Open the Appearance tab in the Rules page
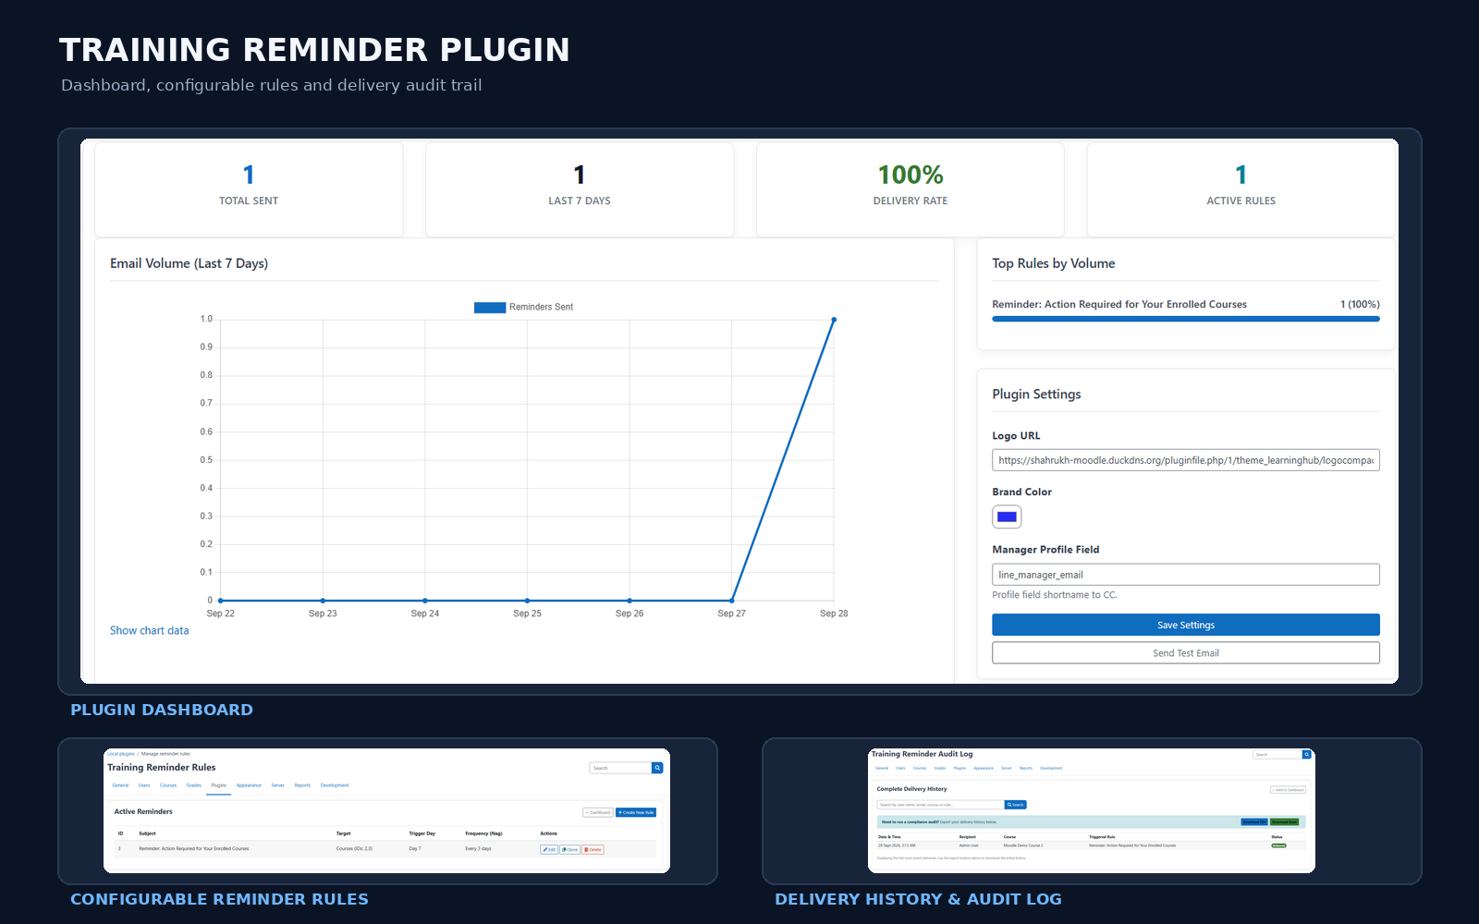Viewport: 1479px width, 924px height. [249, 785]
